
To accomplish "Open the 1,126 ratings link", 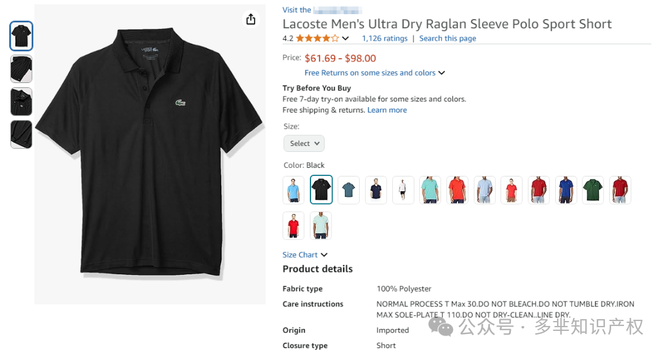I will [384, 38].
